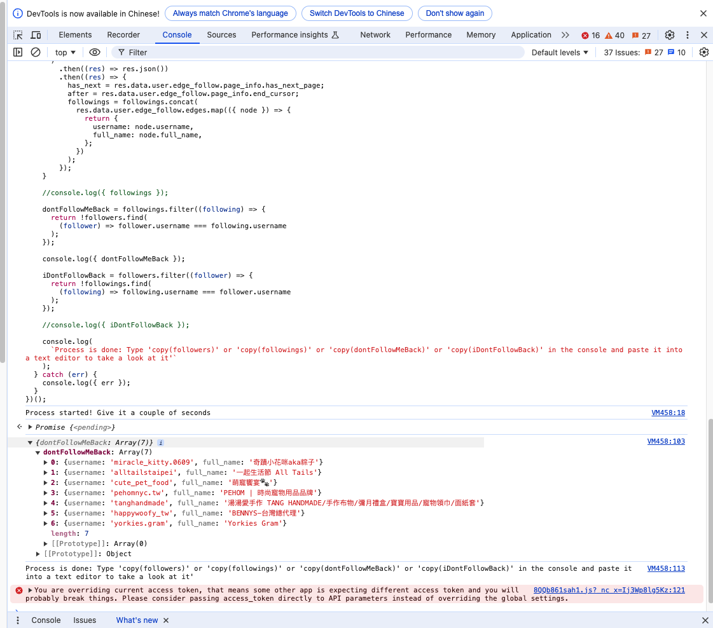The width and height of the screenshot is (713, 628).
Task: Open console settings gear beside the issues count
Action: point(703,52)
